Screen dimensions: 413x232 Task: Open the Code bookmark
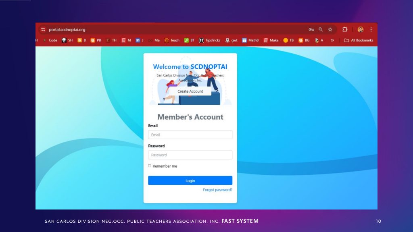50,40
